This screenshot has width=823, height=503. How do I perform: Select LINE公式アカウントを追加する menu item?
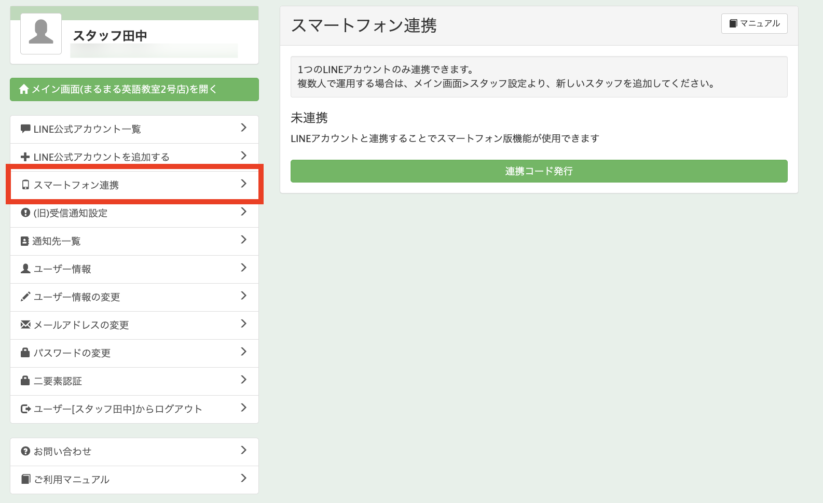tap(134, 157)
